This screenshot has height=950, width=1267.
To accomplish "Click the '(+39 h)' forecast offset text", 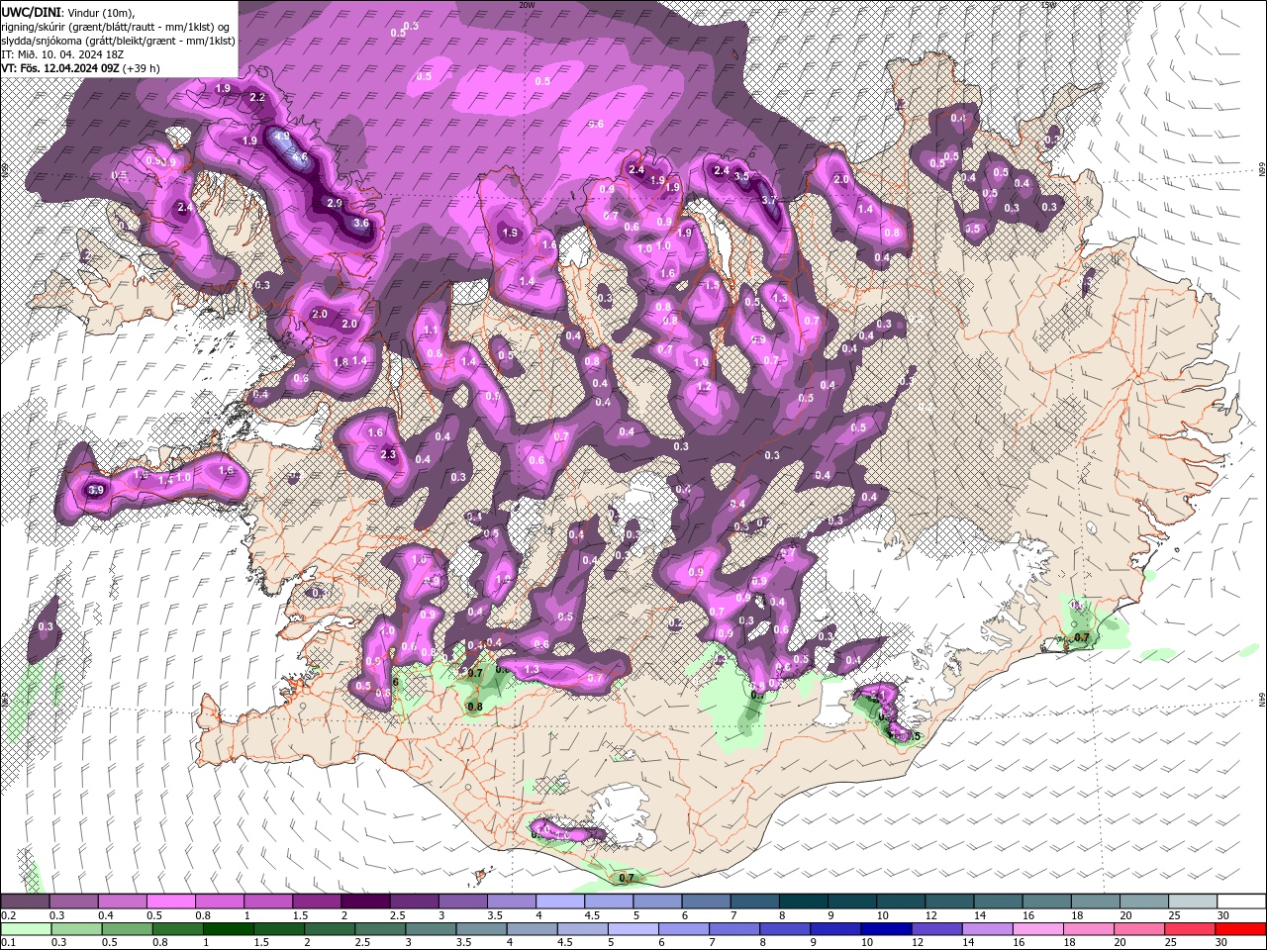I will [x=142, y=68].
